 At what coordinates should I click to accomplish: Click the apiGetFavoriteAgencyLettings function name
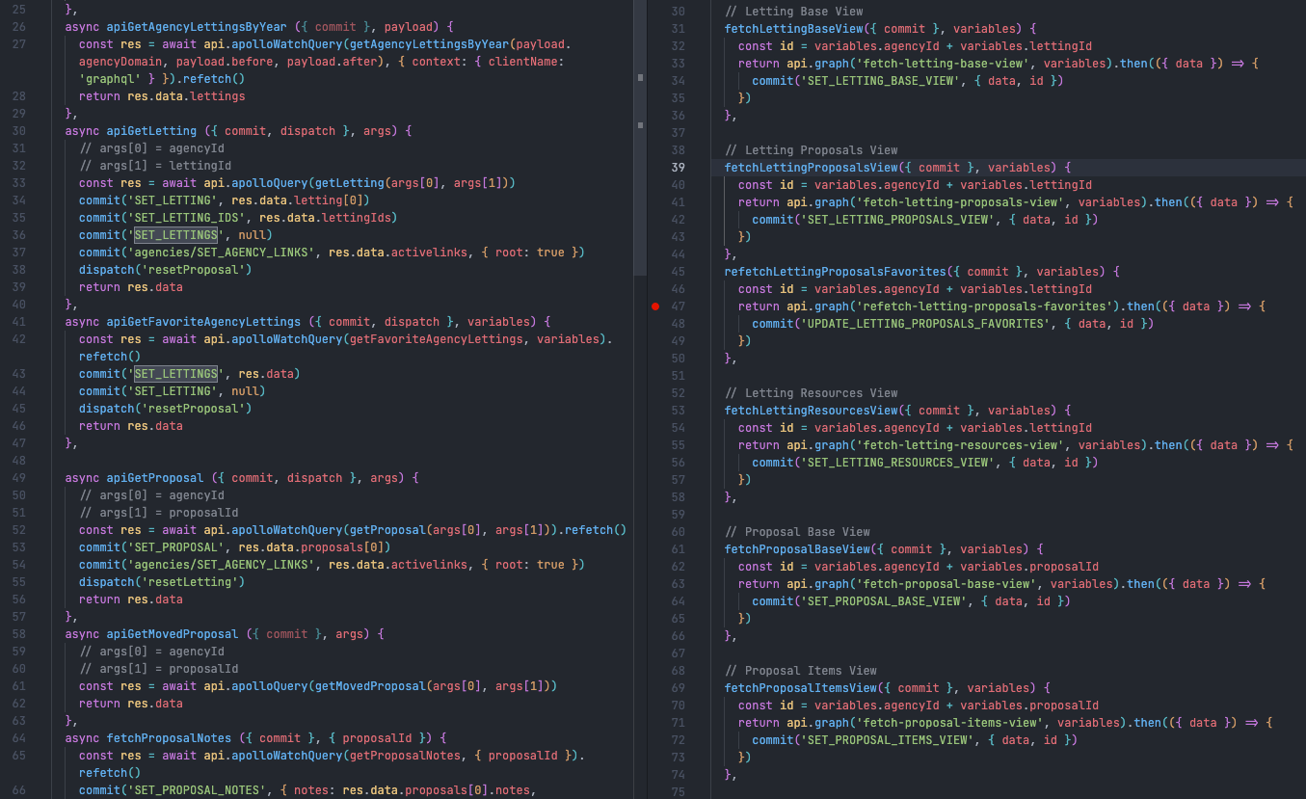(203, 322)
